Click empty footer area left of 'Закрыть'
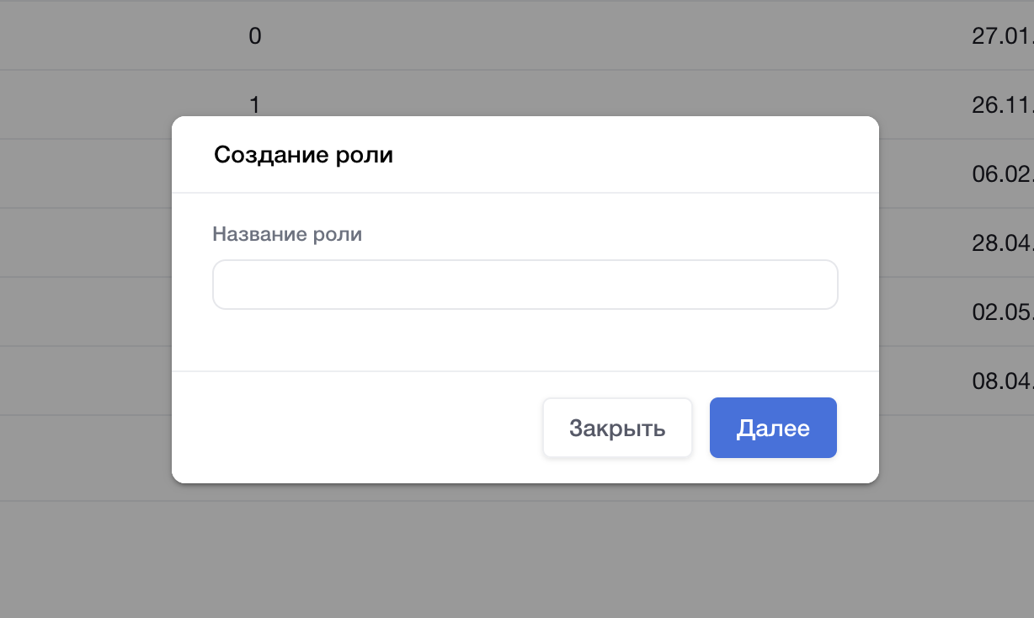 coord(354,428)
